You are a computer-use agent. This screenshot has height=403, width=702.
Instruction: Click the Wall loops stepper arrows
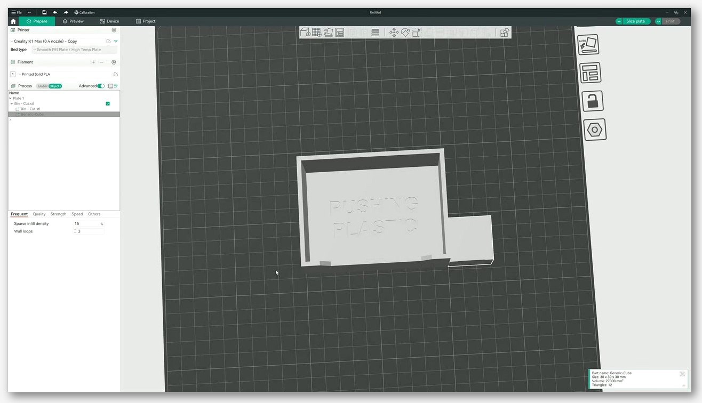(x=75, y=231)
